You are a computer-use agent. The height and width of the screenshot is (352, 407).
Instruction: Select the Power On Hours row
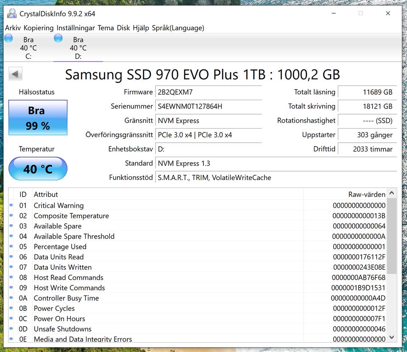point(198,319)
